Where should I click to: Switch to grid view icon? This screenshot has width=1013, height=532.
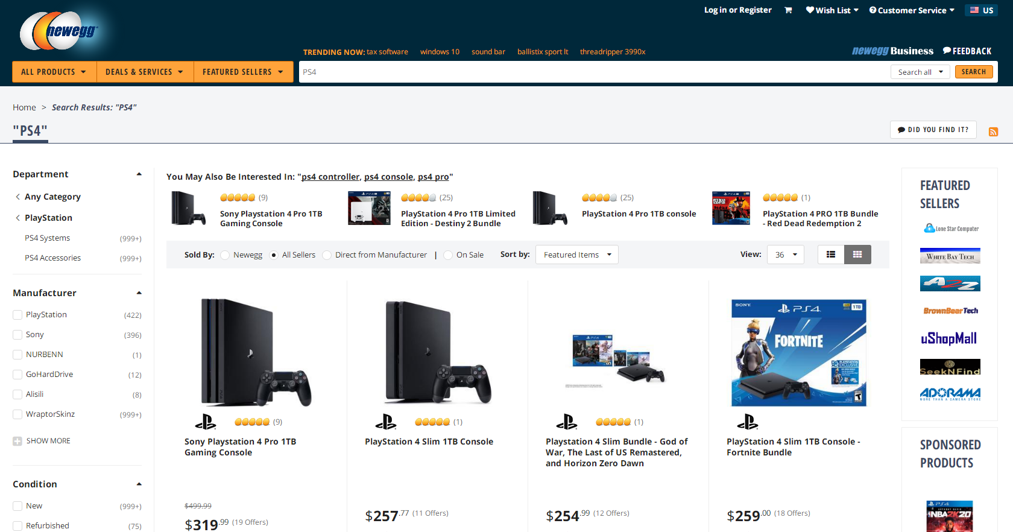tap(857, 255)
